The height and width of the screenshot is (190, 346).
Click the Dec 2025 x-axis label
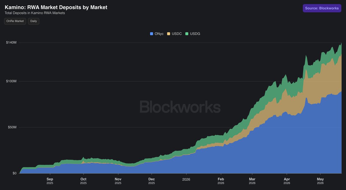(x=152, y=181)
